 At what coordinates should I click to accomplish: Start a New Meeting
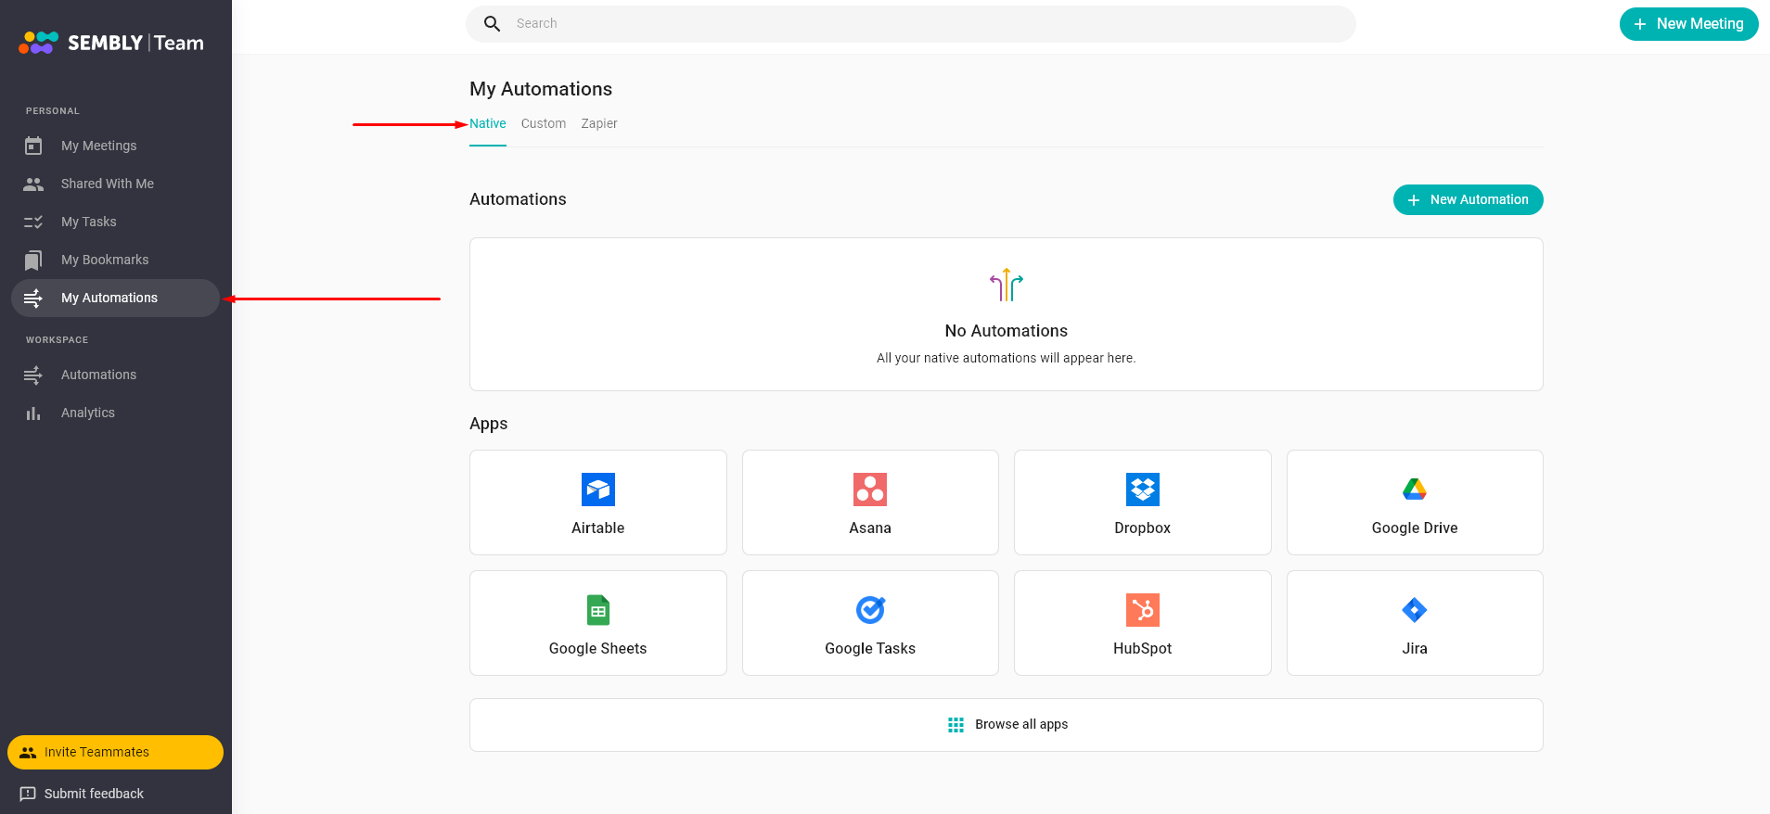coord(1688,24)
